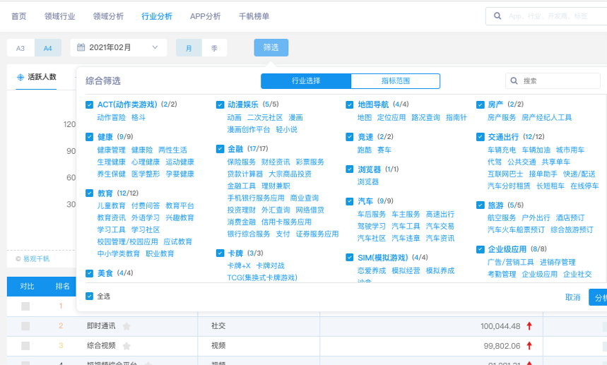607x365 pixels.
Task: Star the 即时通讯 row
Action: point(126,326)
